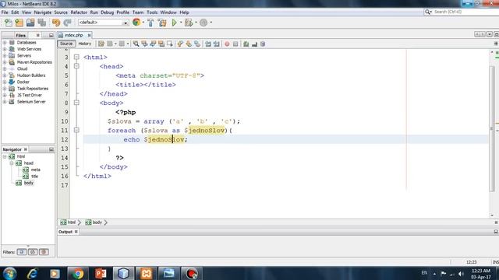Open the Debug Project dropdown arrow
The height and width of the screenshot is (280, 499).
pos(196,23)
